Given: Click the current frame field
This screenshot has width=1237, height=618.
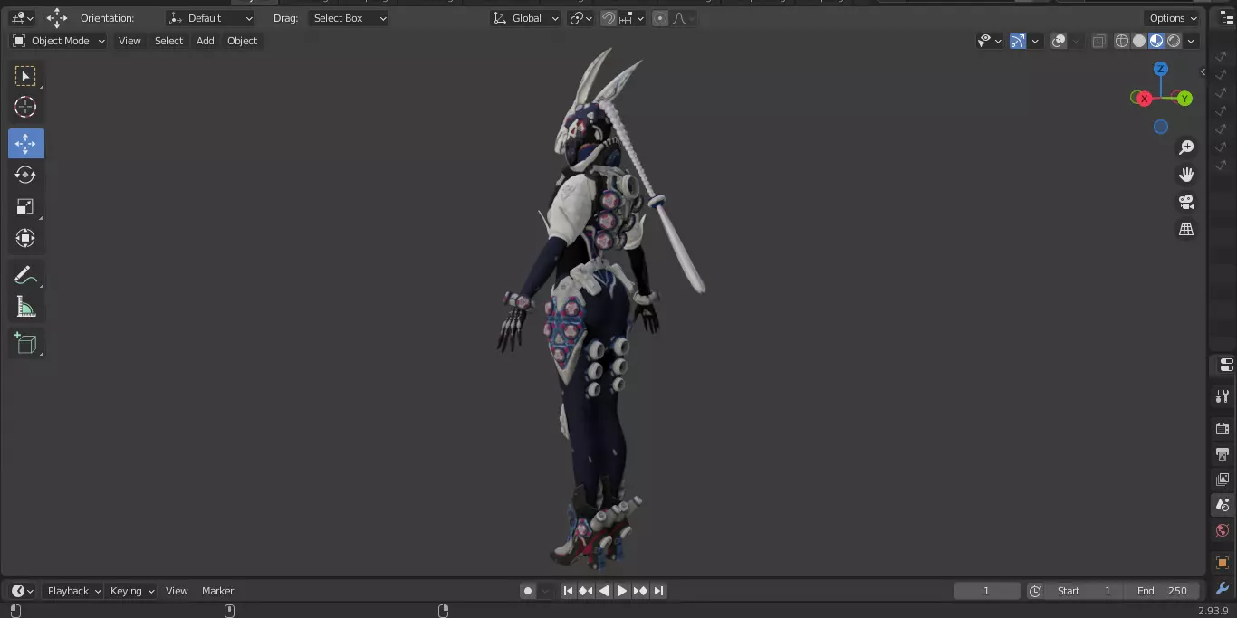Looking at the screenshot, I should click(987, 591).
